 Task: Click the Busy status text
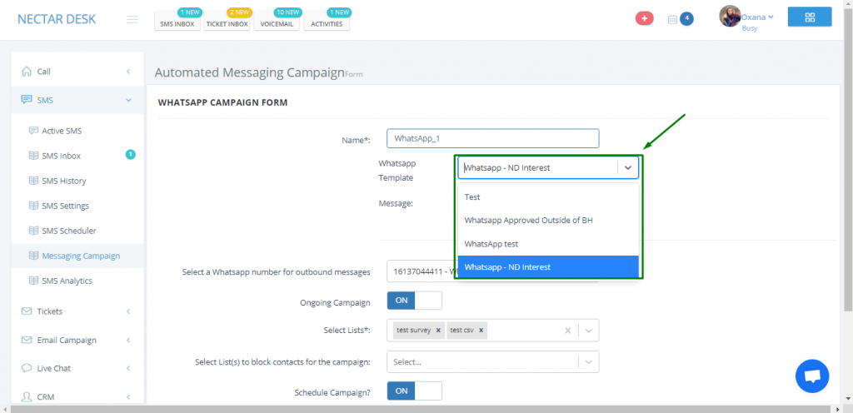pos(749,28)
